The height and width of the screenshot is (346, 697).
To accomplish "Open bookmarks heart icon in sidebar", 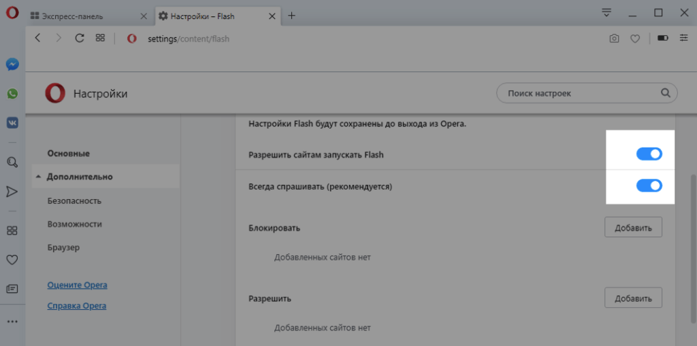I will coord(12,260).
